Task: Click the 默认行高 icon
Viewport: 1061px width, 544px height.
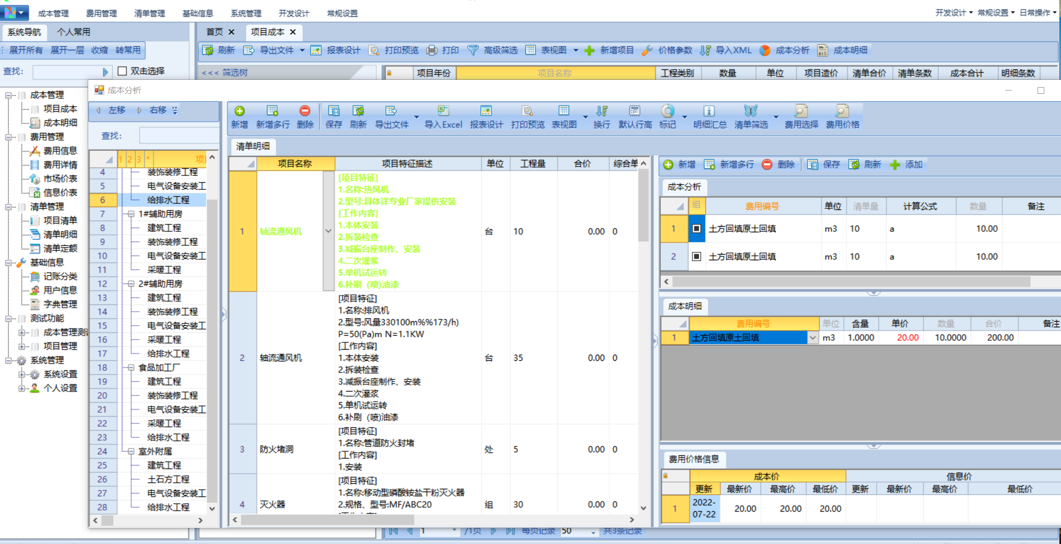Action: click(x=635, y=111)
